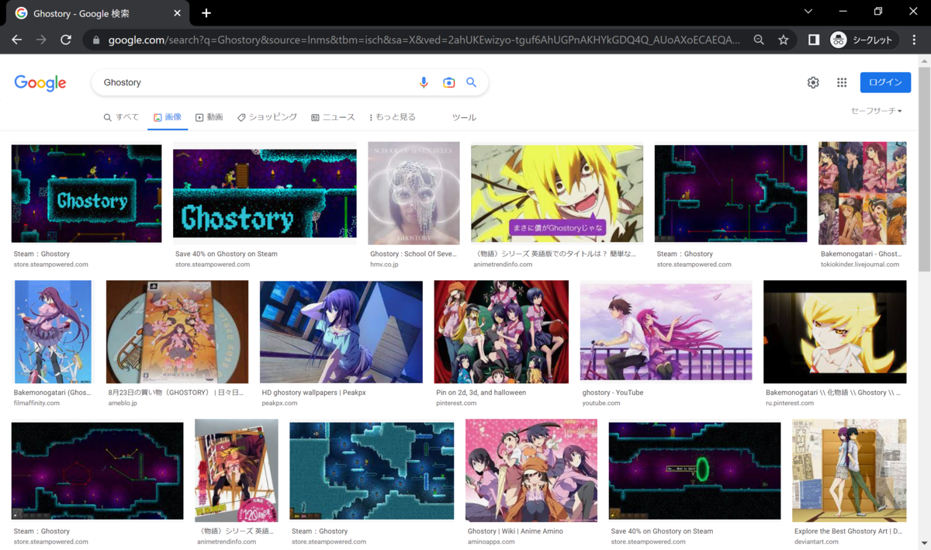Viewport: 931px width, 550px height.
Task: Open ghostory - YouTube bicycle thumbnail
Action: click(x=666, y=332)
